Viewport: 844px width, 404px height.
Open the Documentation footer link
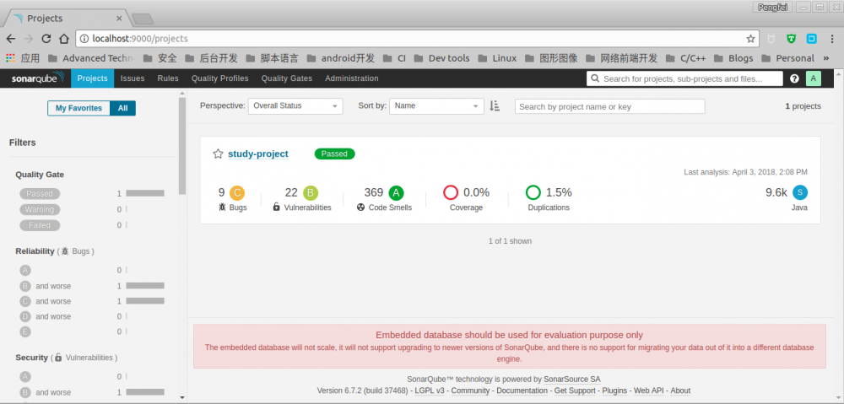tap(522, 391)
